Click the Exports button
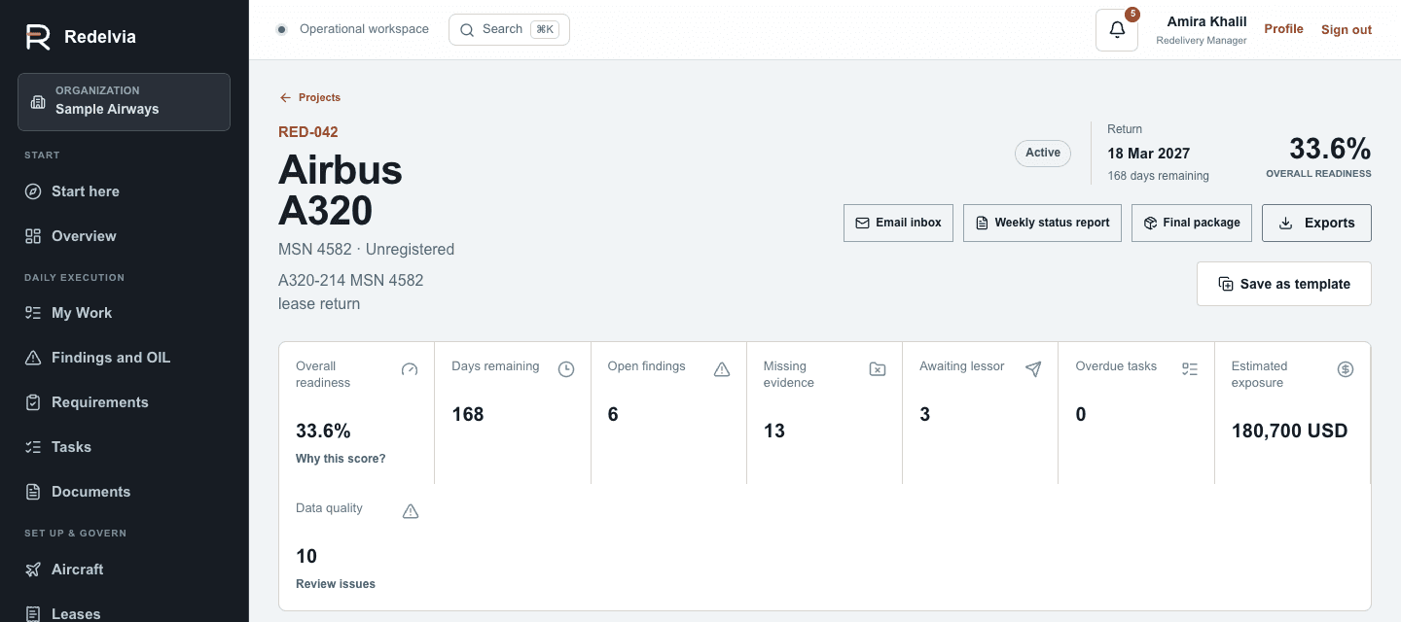 pos(1316,223)
